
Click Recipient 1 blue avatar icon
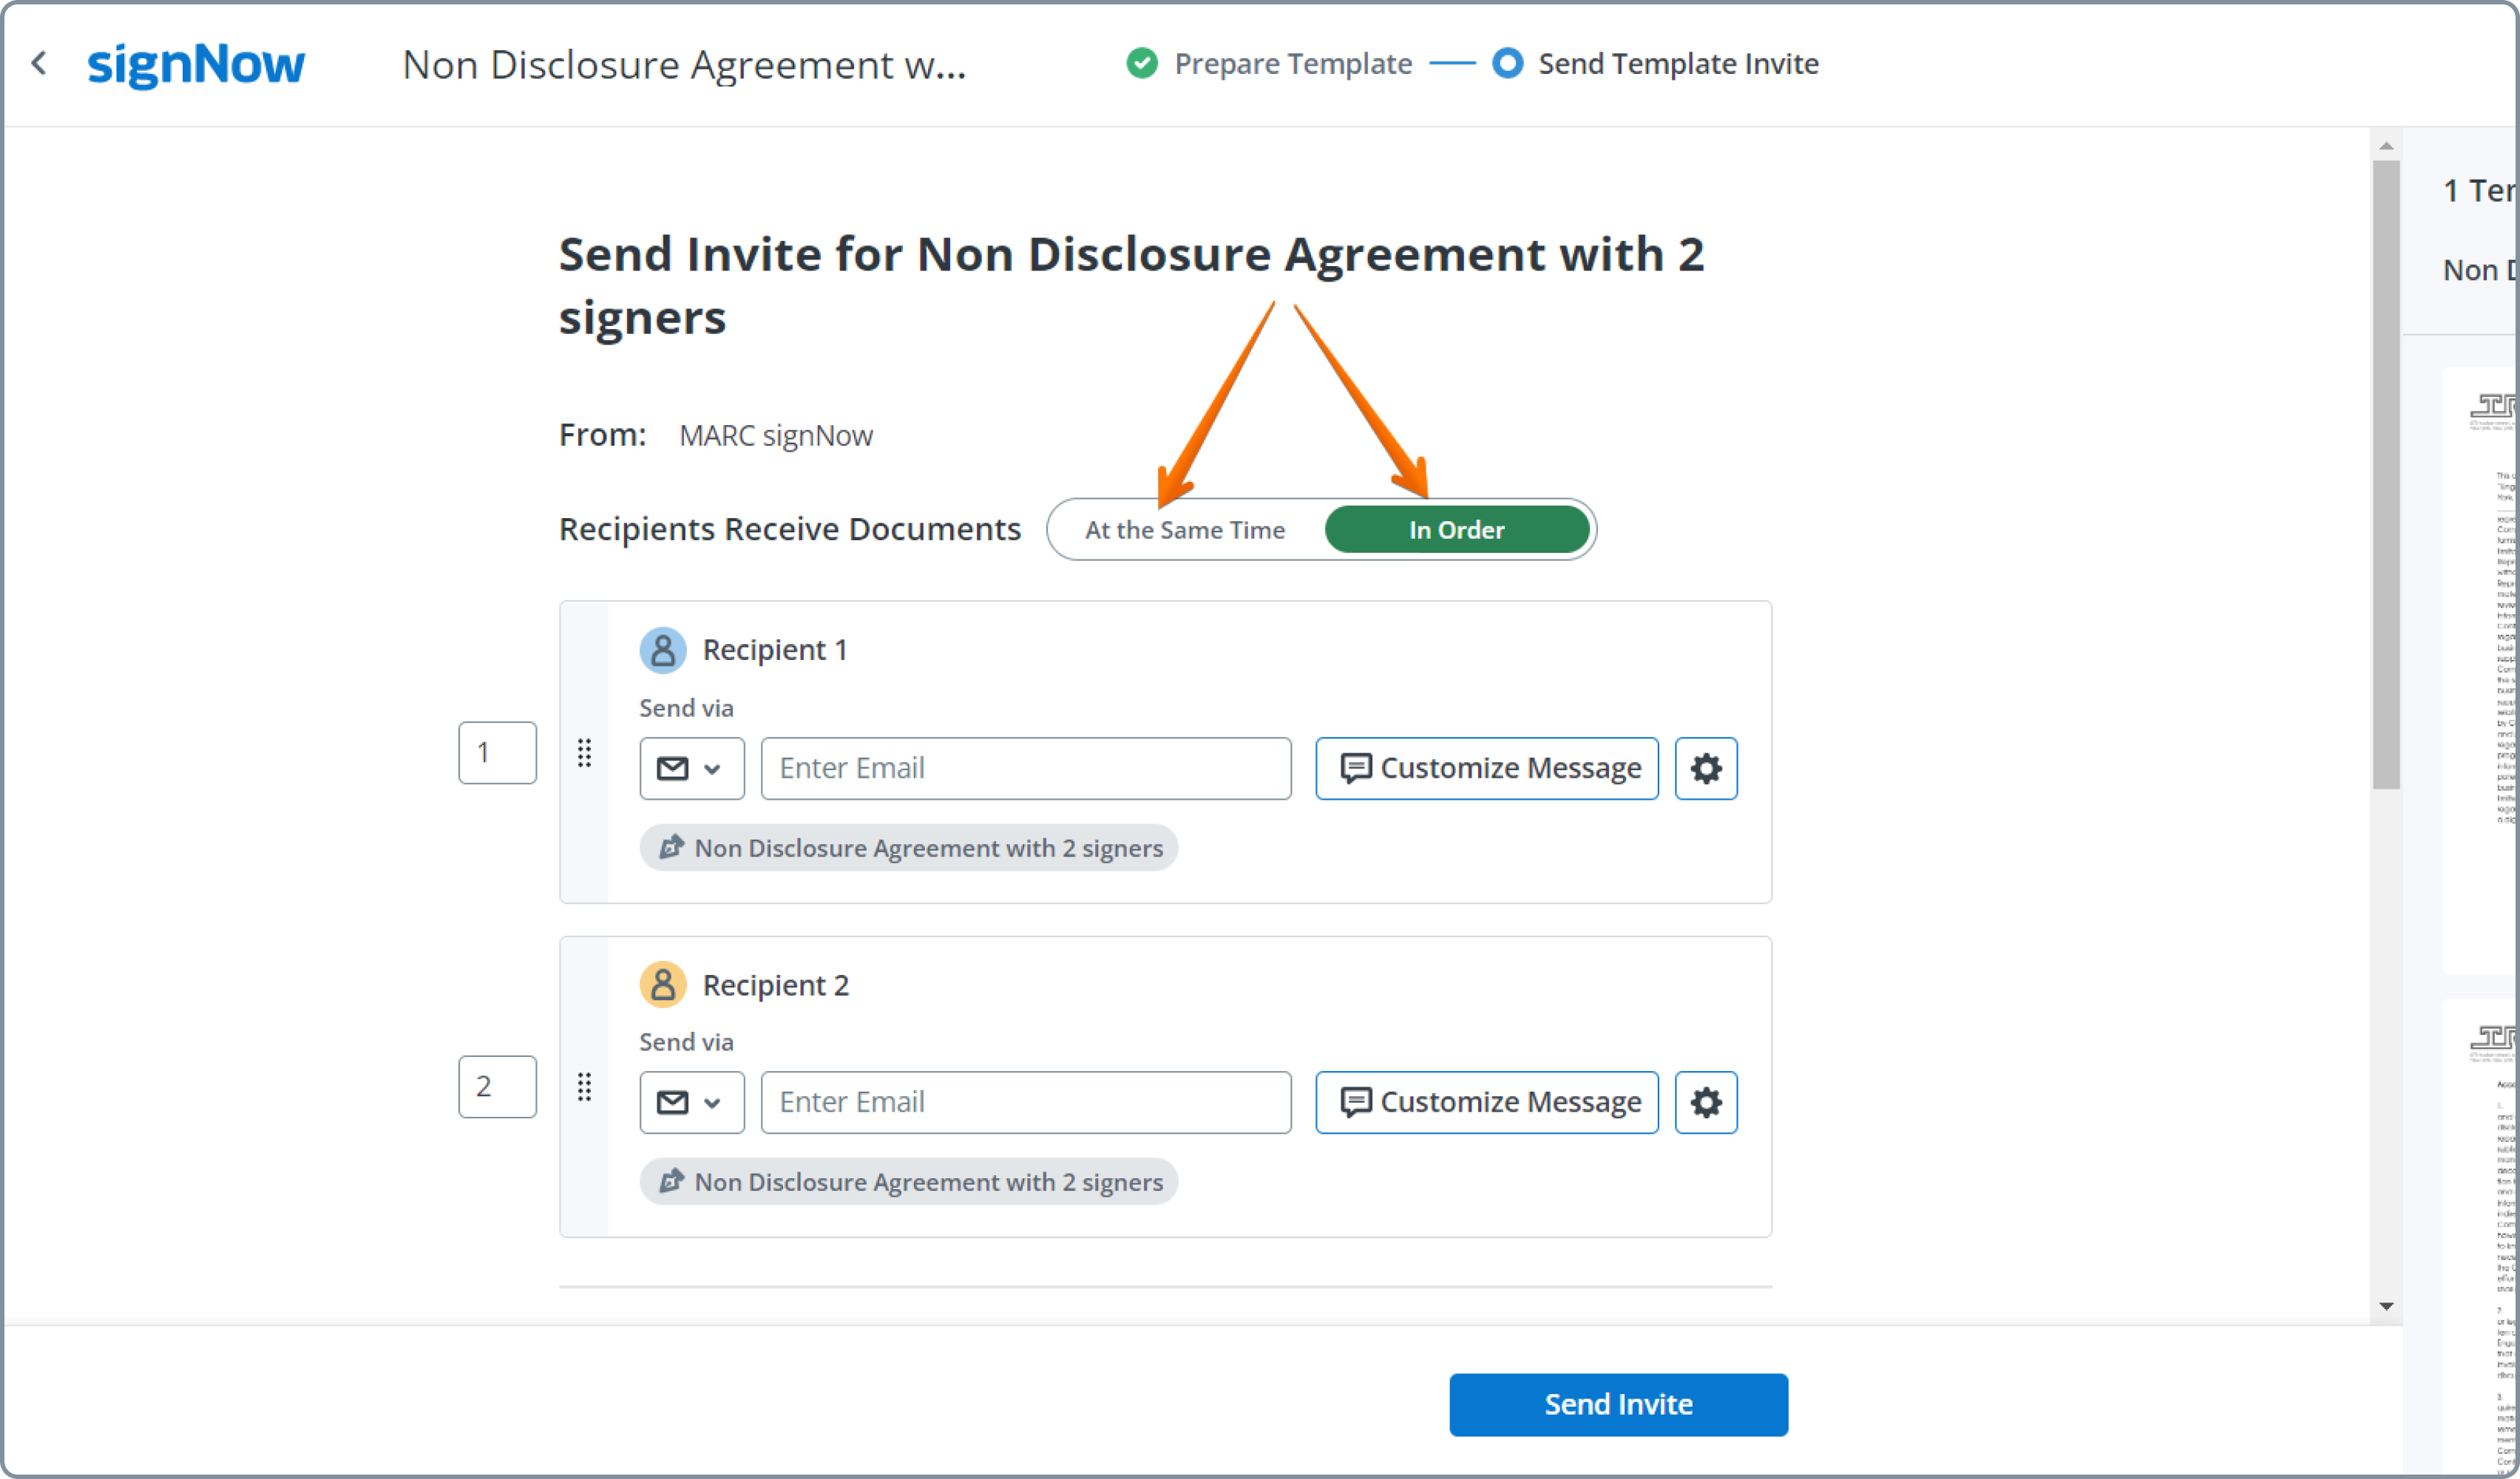(x=662, y=650)
